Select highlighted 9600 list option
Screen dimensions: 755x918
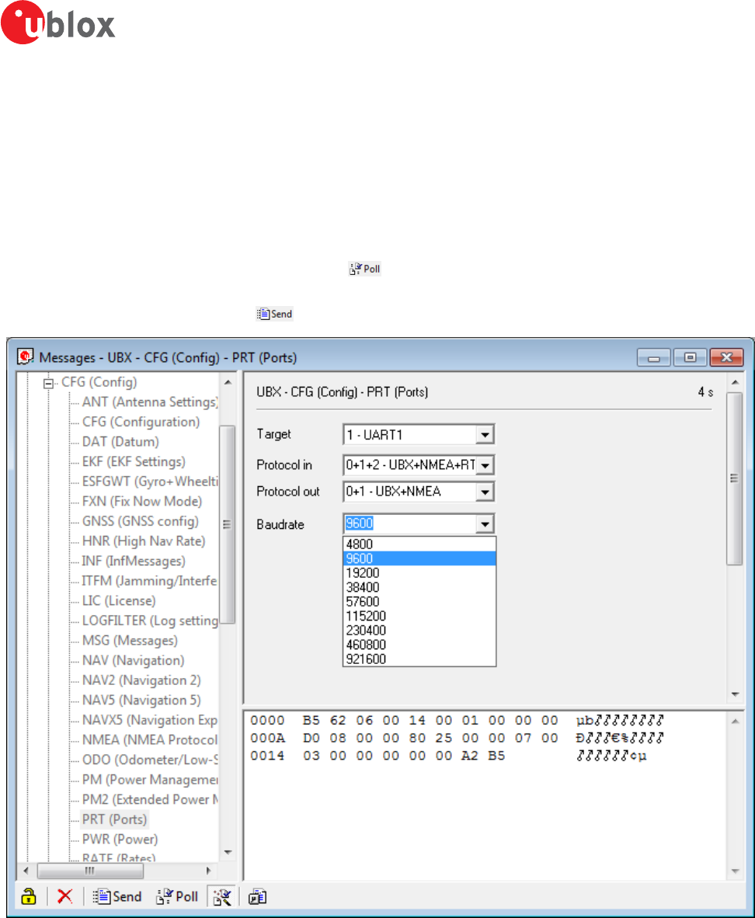pyautogui.click(x=419, y=558)
